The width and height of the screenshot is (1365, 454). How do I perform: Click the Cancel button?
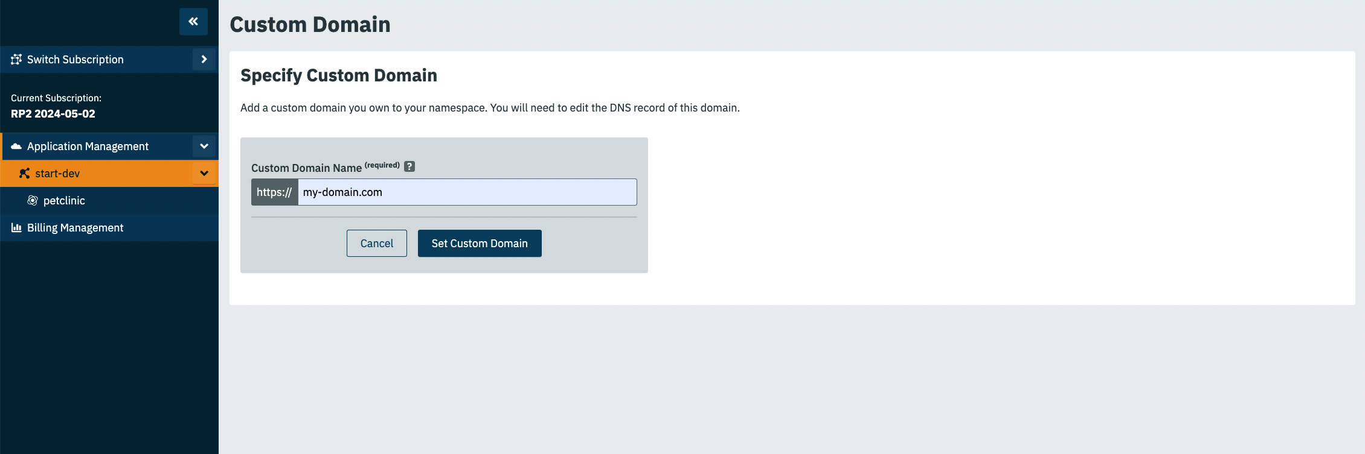[377, 243]
